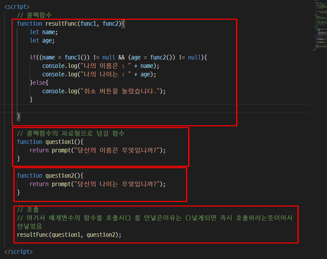Click the 'function question2(){' line
327x259 pixels.
point(50,176)
